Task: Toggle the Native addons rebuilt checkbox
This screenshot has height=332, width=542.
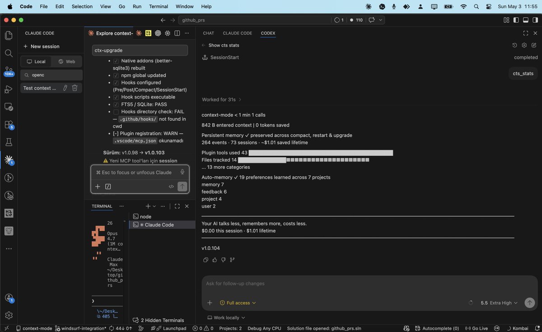Action: click(x=116, y=61)
